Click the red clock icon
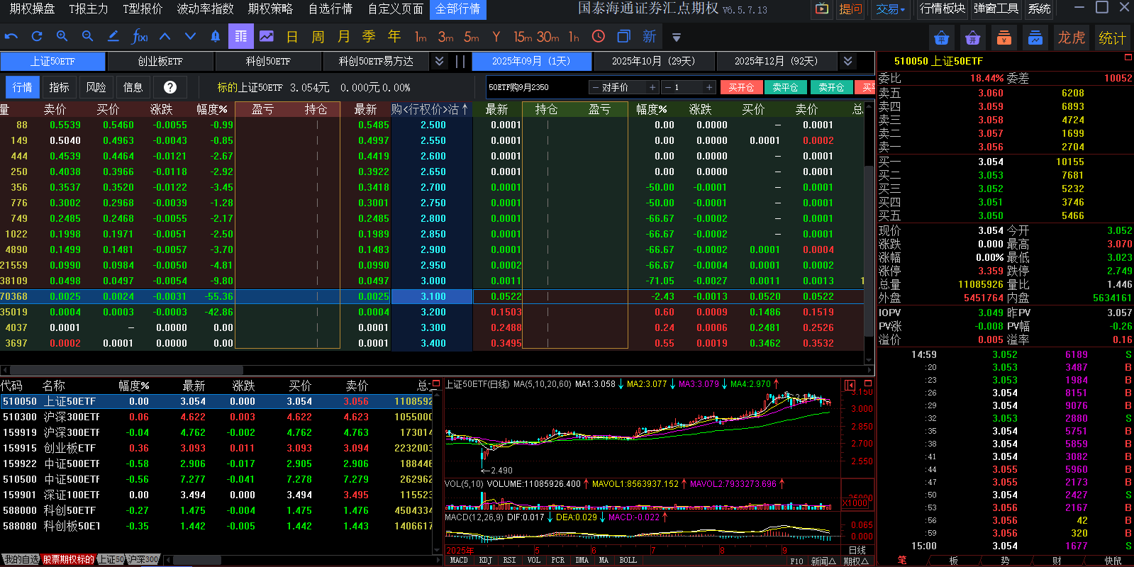 (599, 36)
